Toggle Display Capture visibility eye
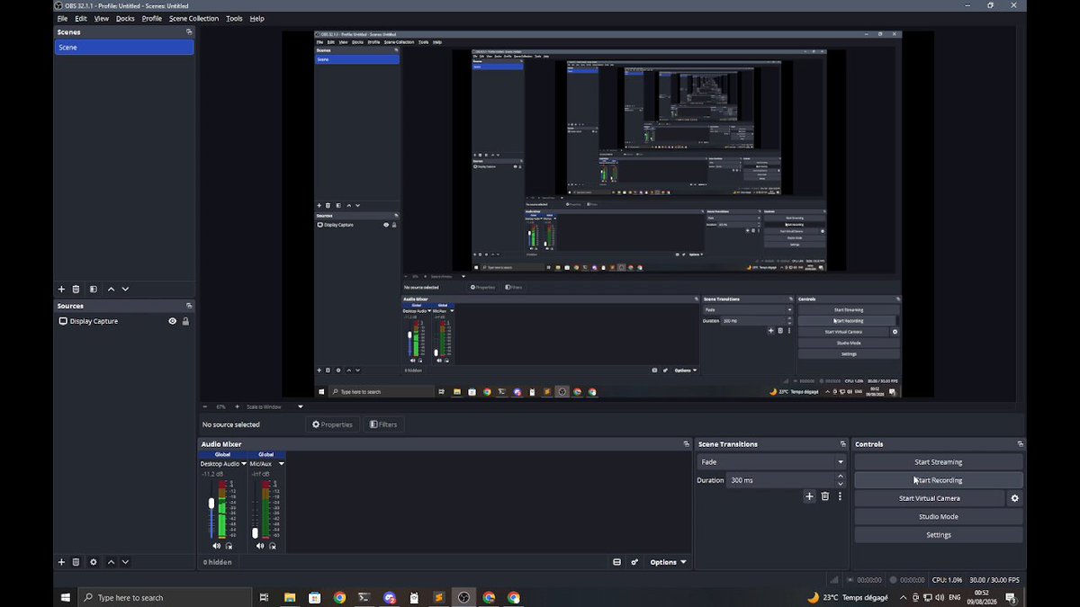Viewport: 1080px width, 607px height. pyautogui.click(x=172, y=321)
